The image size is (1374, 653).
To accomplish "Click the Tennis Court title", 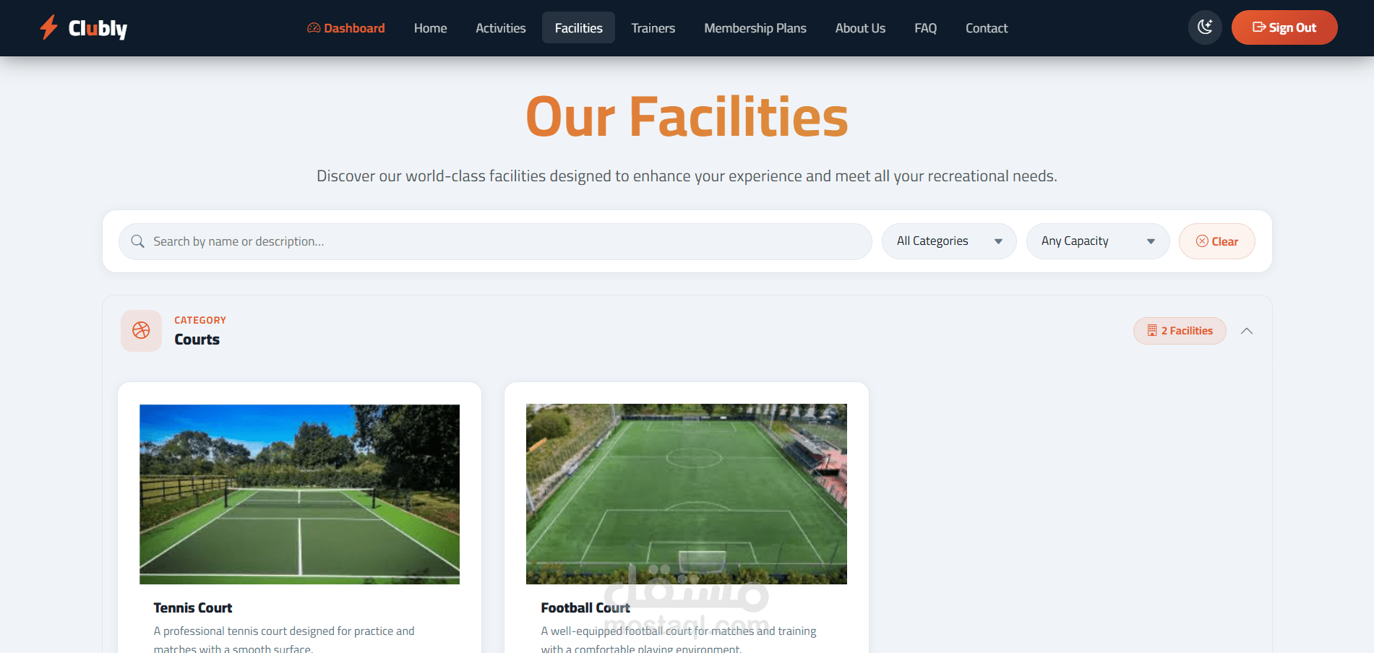I will tap(193, 608).
